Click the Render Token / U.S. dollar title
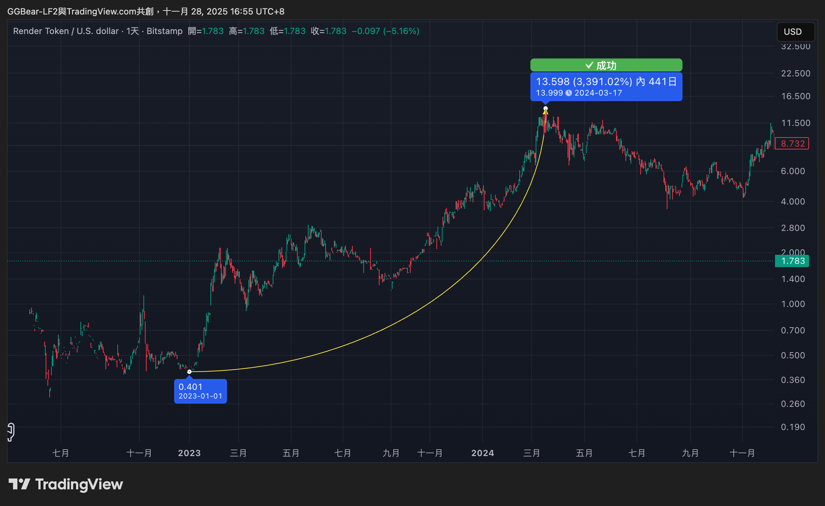 [x=66, y=31]
